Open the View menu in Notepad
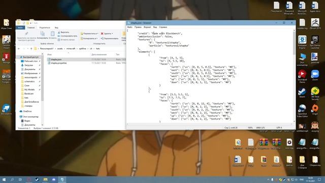Image resolution: width=325 pixels, height=183 pixels. (x=155, y=27)
